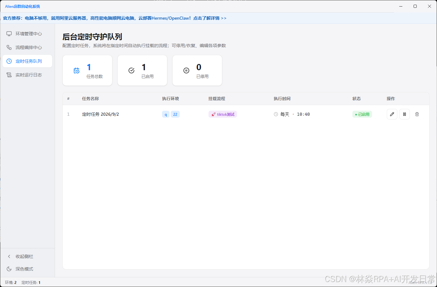
Task: Click the 状态 column header
Action: (356, 99)
